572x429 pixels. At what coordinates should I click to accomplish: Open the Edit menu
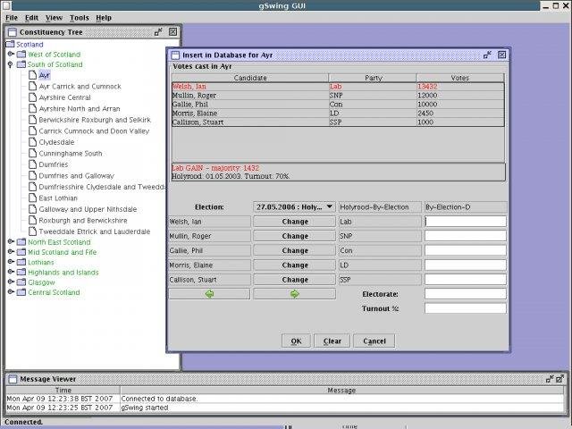(31, 18)
